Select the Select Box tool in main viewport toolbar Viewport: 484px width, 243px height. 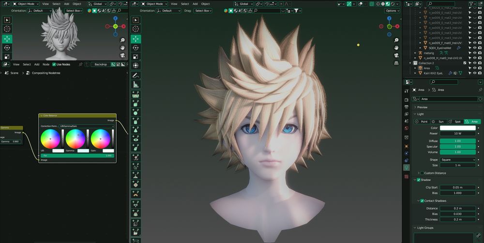[x=136, y=20]
